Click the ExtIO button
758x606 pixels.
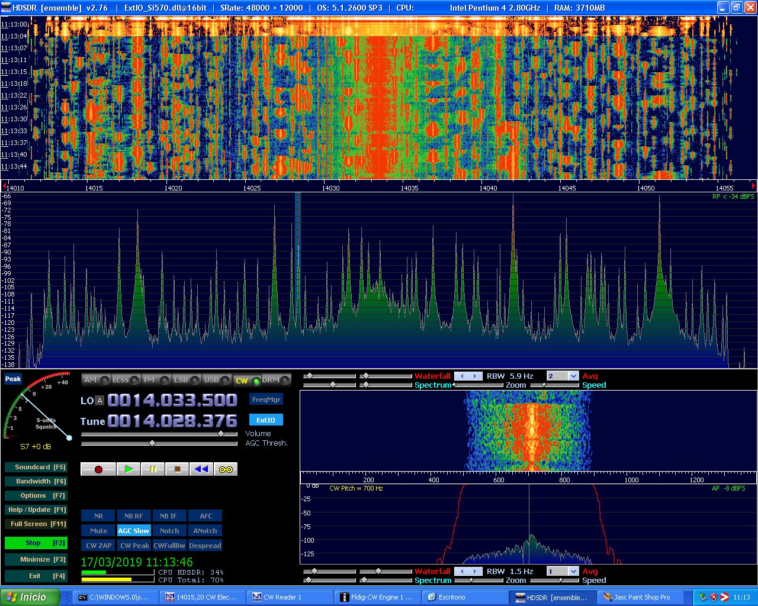coord(266,420)
